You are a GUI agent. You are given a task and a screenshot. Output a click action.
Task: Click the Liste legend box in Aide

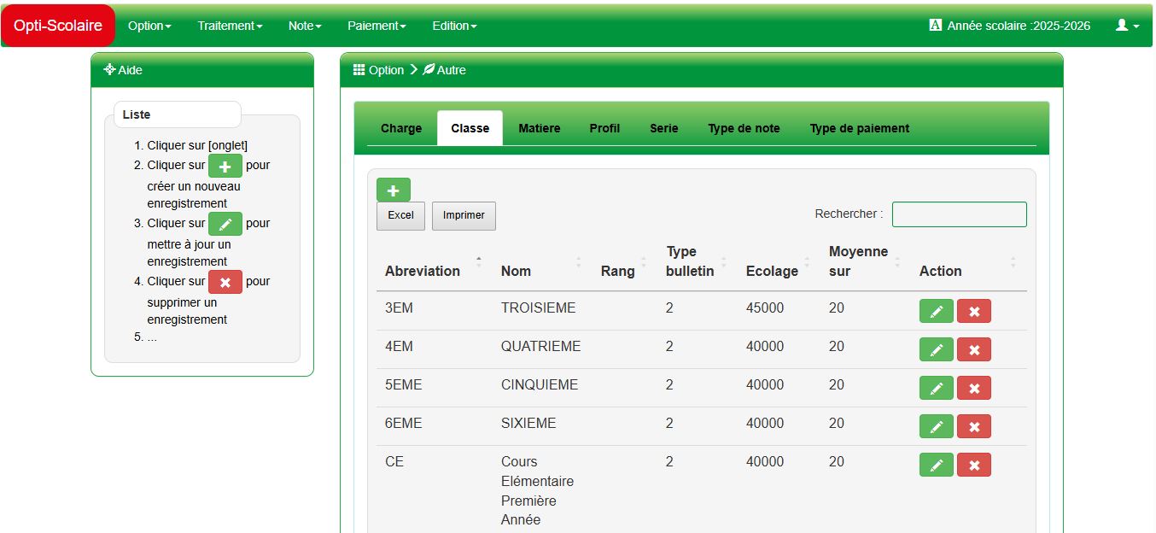pos(178,114)
